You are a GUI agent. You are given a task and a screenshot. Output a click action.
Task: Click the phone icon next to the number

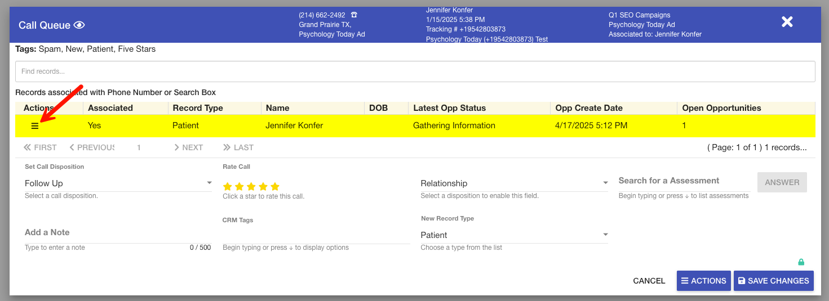pyautogui.click(x=354, y=15)
